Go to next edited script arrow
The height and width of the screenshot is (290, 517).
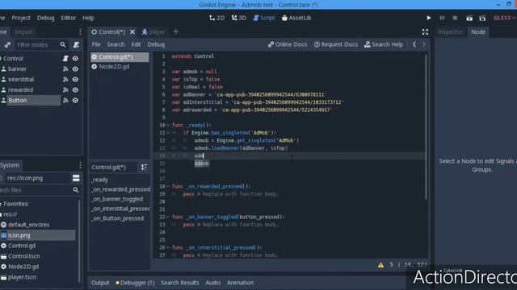424,44
